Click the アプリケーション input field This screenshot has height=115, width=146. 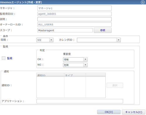80,101
